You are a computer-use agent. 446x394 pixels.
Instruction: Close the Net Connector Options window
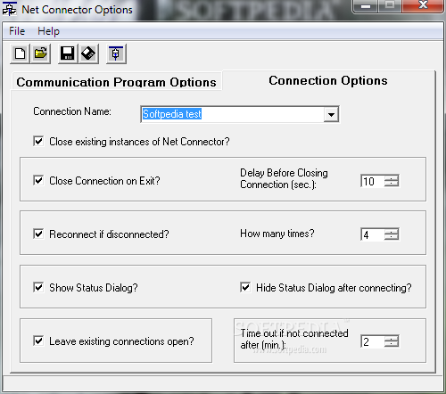coord(423,5)
